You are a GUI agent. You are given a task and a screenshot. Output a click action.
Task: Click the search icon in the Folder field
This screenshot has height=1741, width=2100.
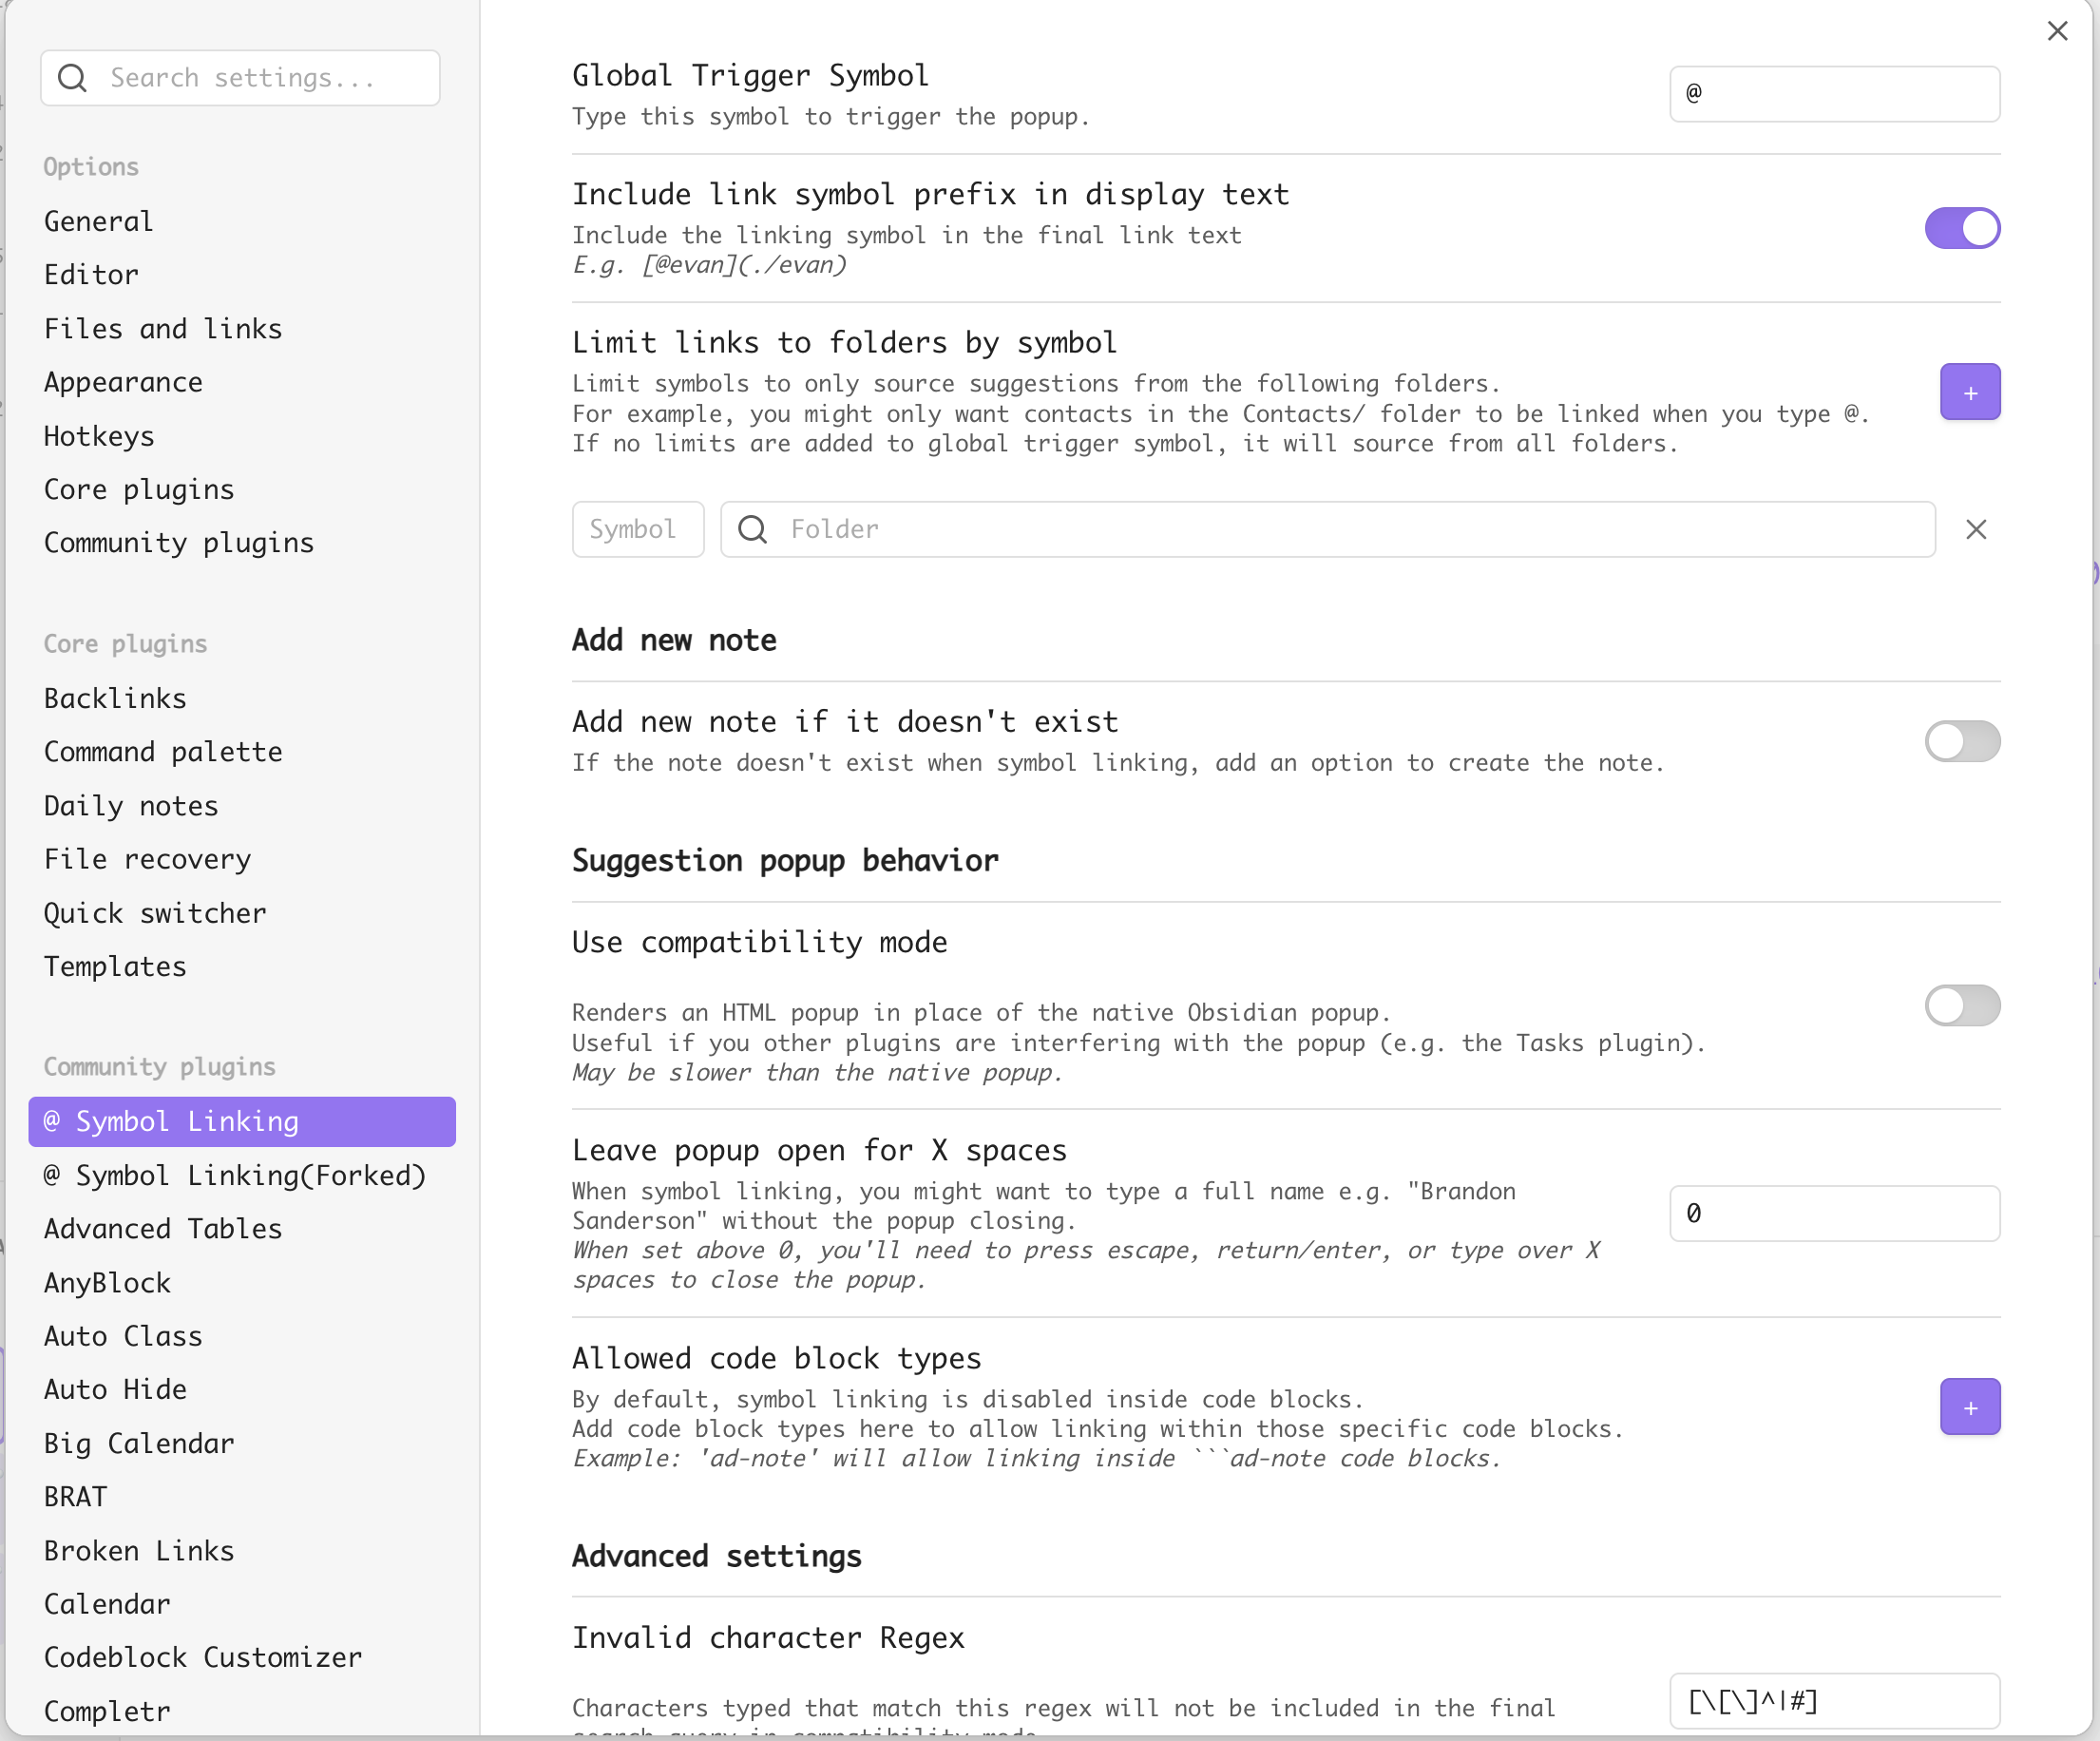(753, 529)
